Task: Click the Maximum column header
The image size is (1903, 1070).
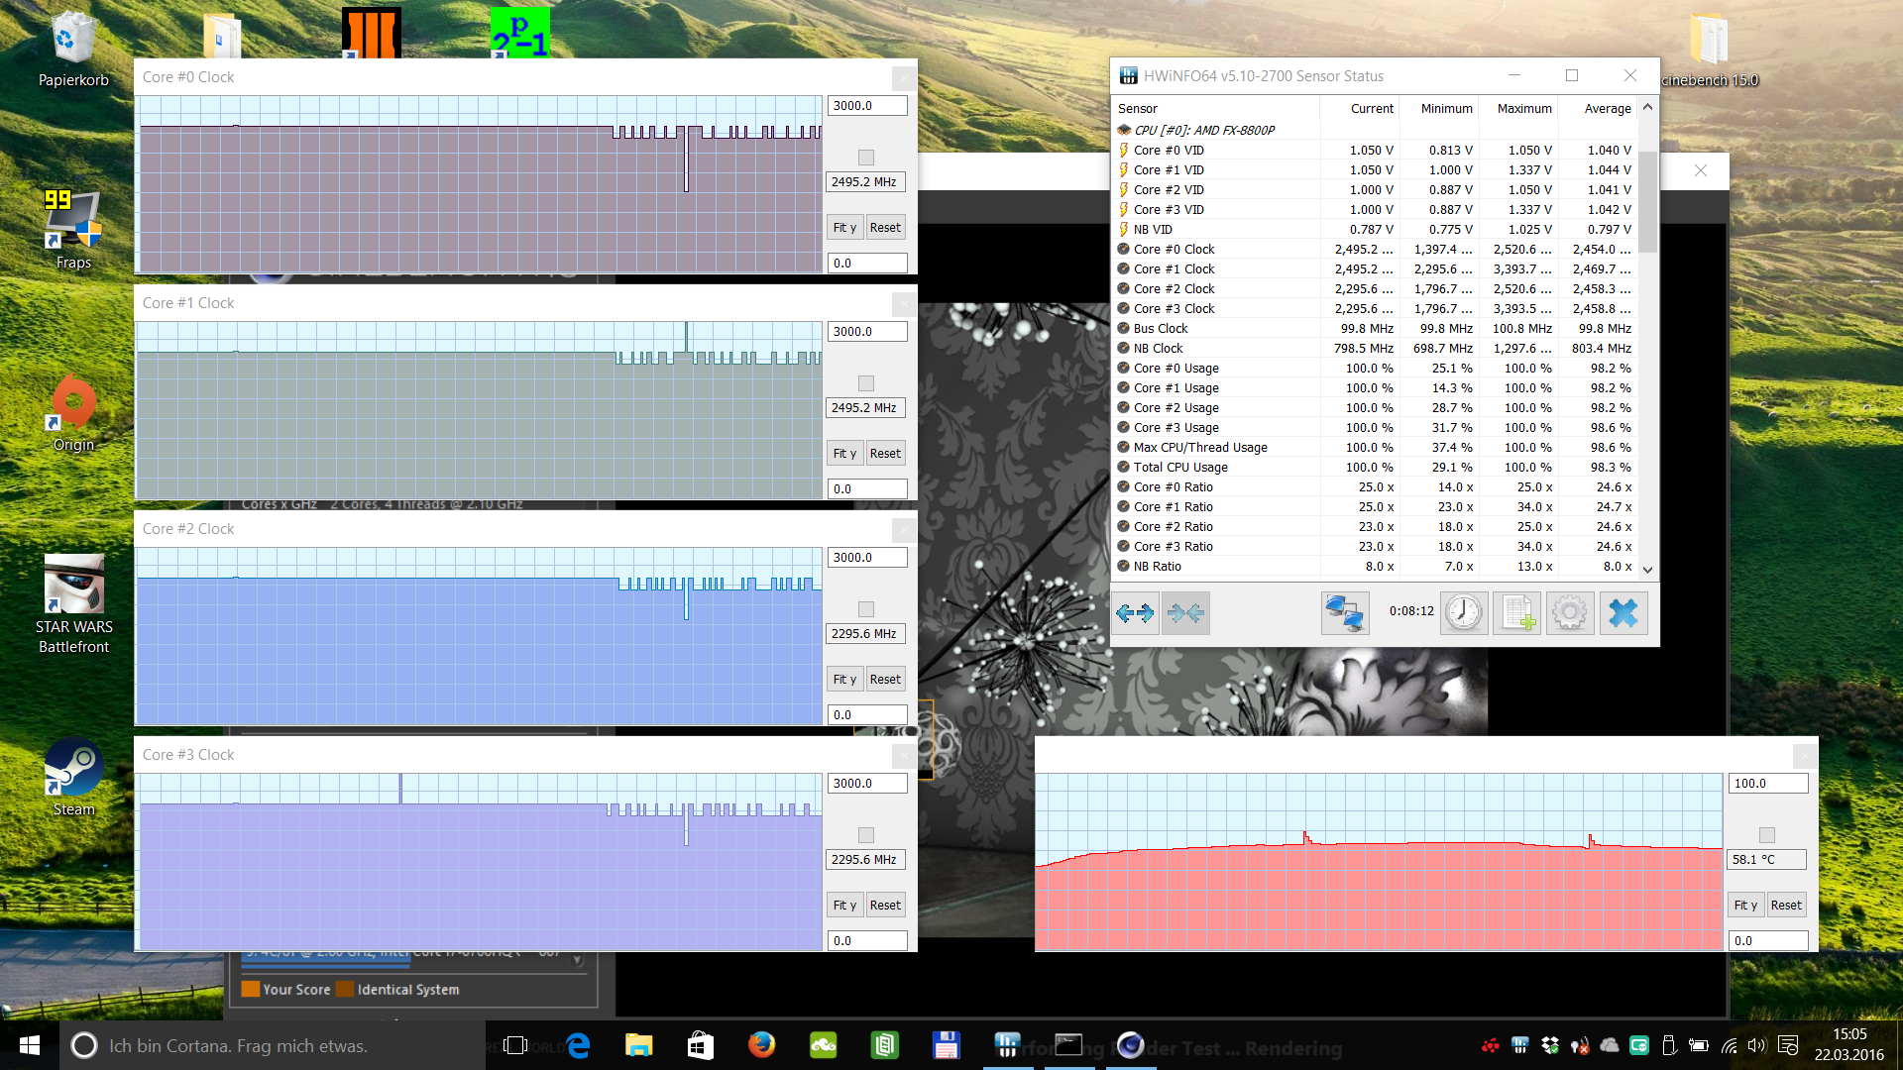Action: [x=1518, y=109]
